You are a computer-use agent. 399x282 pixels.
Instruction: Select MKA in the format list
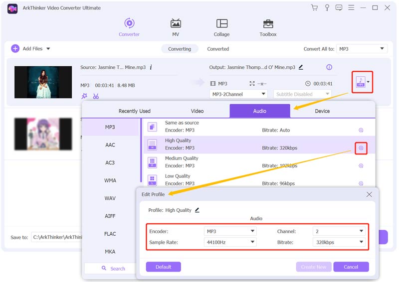(x=110, y=252)
